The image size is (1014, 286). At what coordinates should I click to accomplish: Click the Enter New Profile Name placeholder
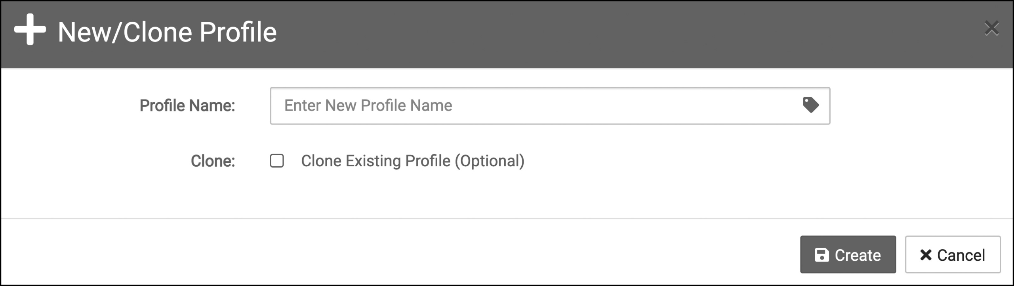[x=368, y=105]
